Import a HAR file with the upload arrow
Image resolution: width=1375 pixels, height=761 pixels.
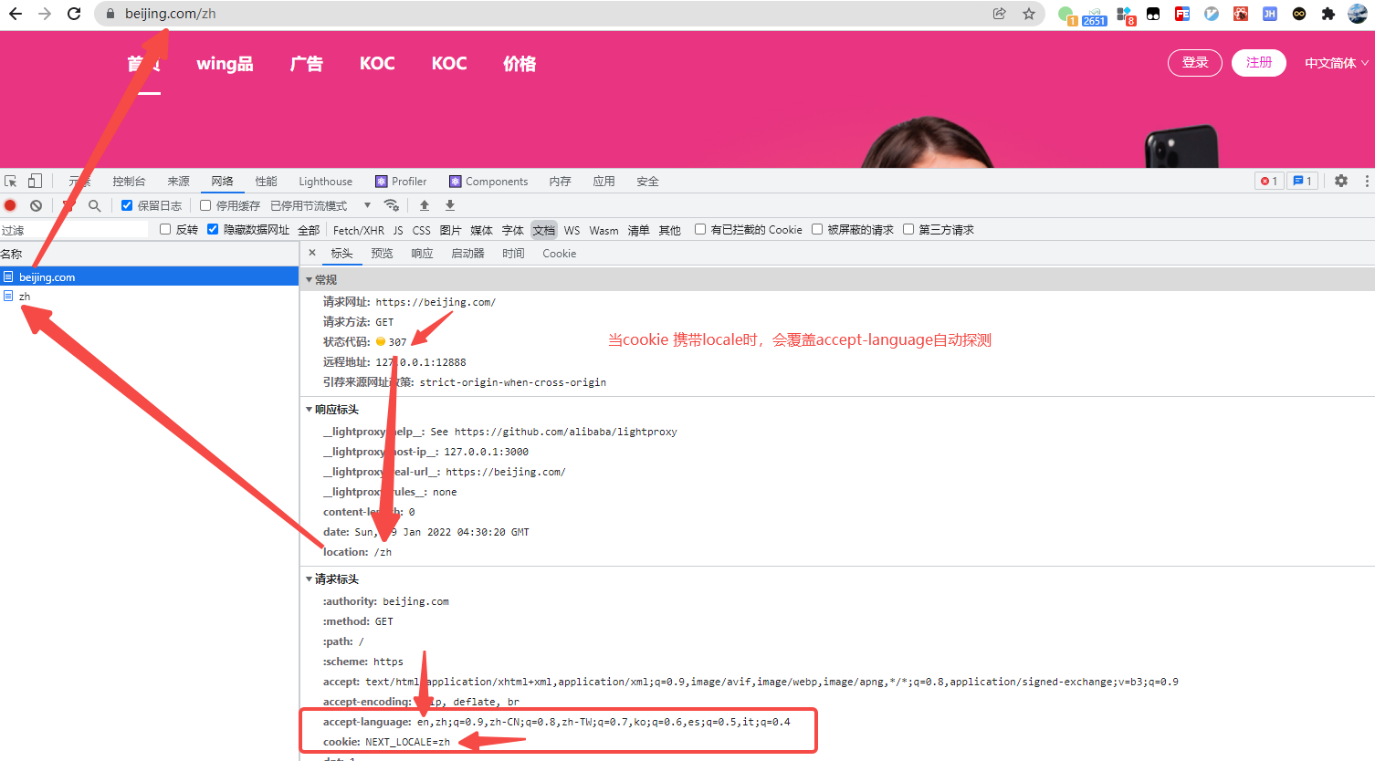(425, 205)
